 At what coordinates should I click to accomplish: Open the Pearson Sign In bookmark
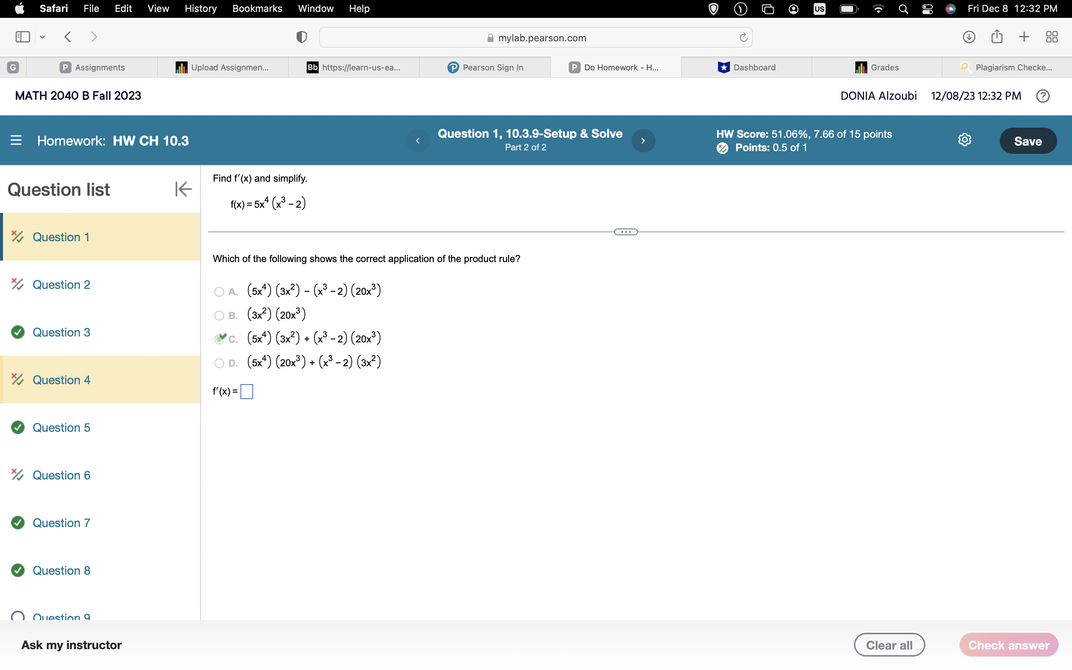coord(485,67)
